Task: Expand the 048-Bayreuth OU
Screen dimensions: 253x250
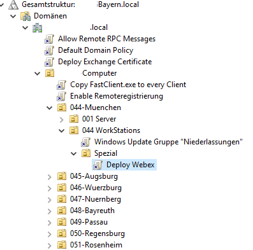Action: click(50, 211)
